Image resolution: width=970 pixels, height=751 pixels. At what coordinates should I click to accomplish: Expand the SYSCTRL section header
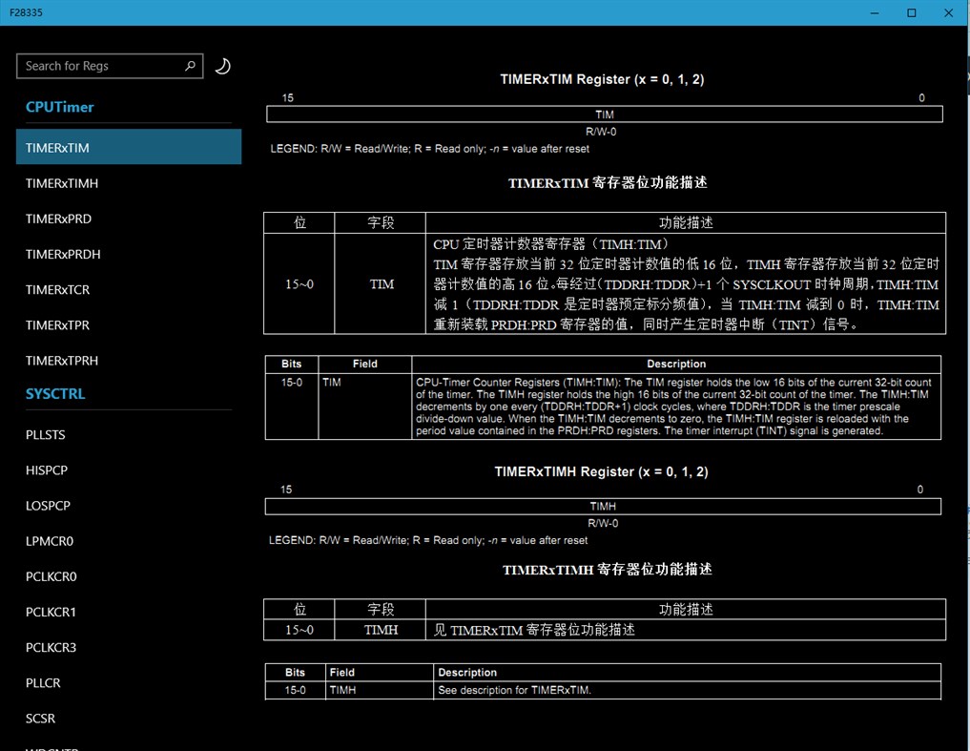(x=54, y=393)
